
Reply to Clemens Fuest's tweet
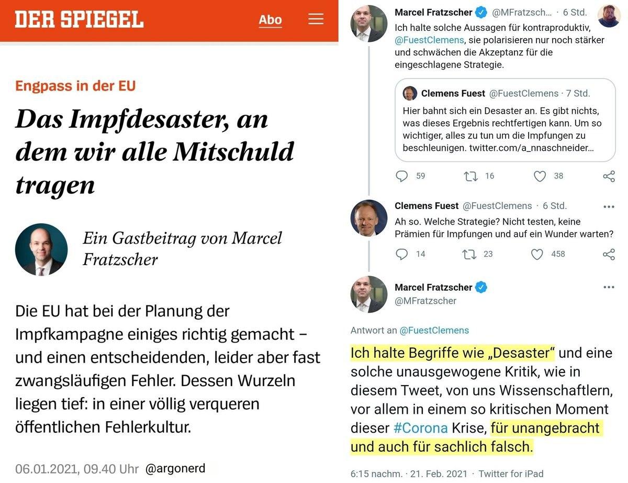(402, 254)
